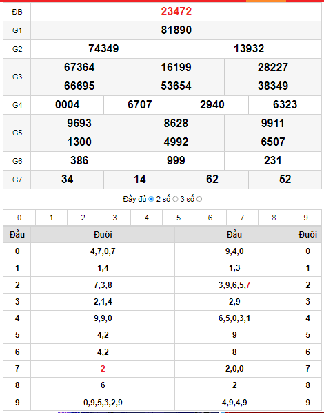Click the G2 number 74349
This screenshot has width=324, height=413.
click(x=103, y=49)
